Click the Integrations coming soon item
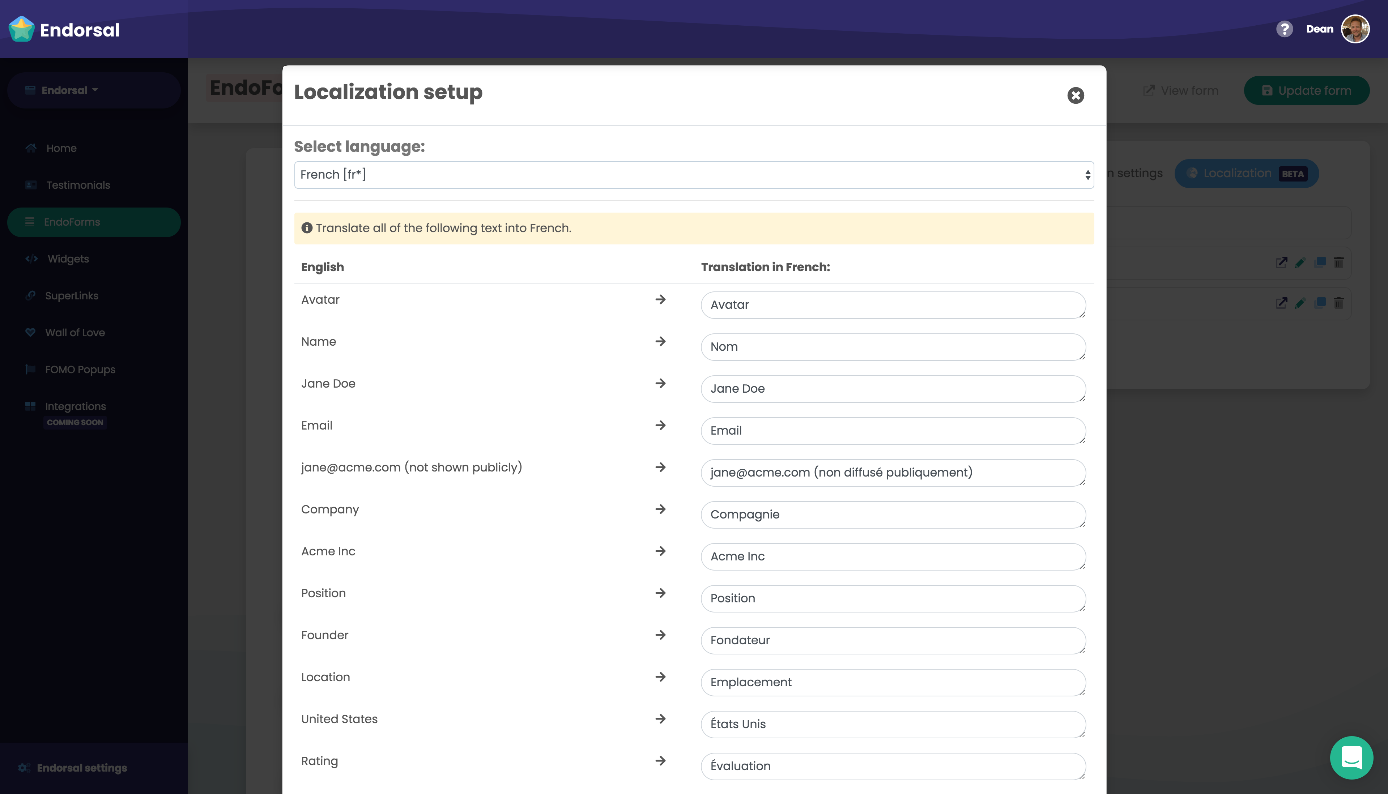This screenshot has height=794, width=1388. [75, 406]
